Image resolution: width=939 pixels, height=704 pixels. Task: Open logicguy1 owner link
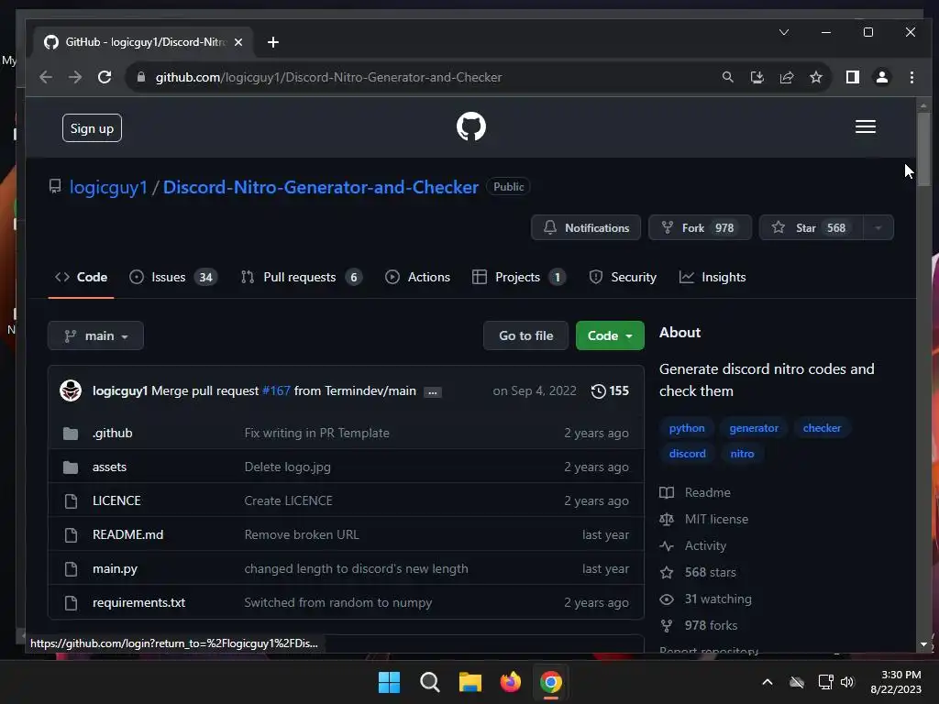[x=108, y=187]
